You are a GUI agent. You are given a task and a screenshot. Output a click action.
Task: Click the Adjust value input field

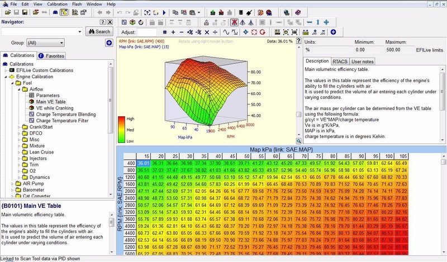point(148,32)
